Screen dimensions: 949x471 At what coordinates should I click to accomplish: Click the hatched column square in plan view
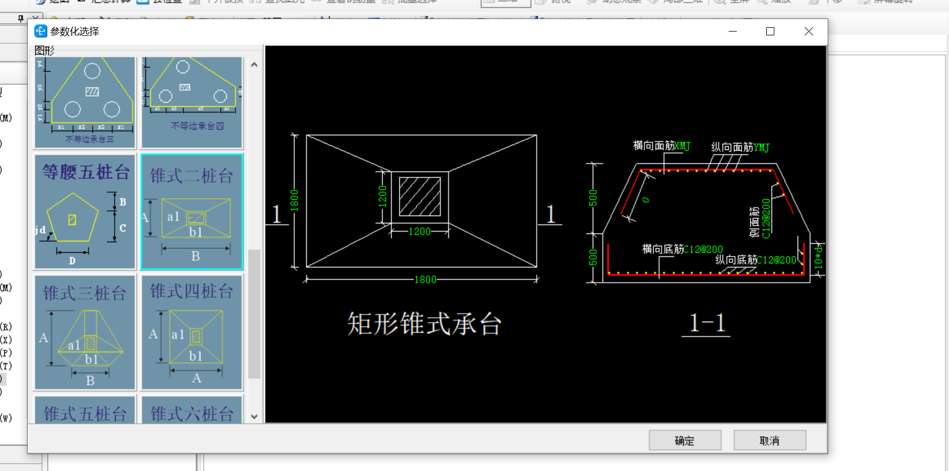pyautogui.click(x=420, y=197)
